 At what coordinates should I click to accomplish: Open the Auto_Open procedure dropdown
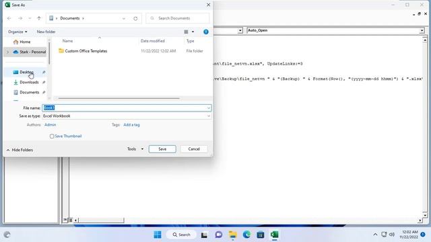(x=422, y=30)
